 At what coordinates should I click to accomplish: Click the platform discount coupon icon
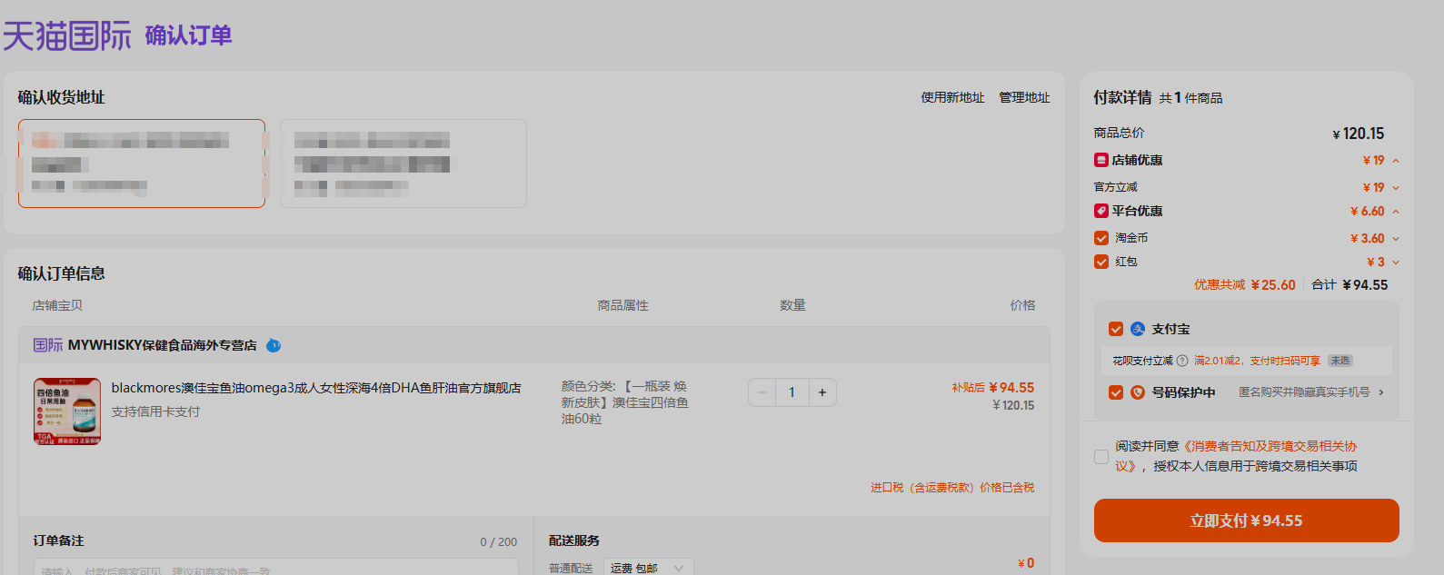1100,211
